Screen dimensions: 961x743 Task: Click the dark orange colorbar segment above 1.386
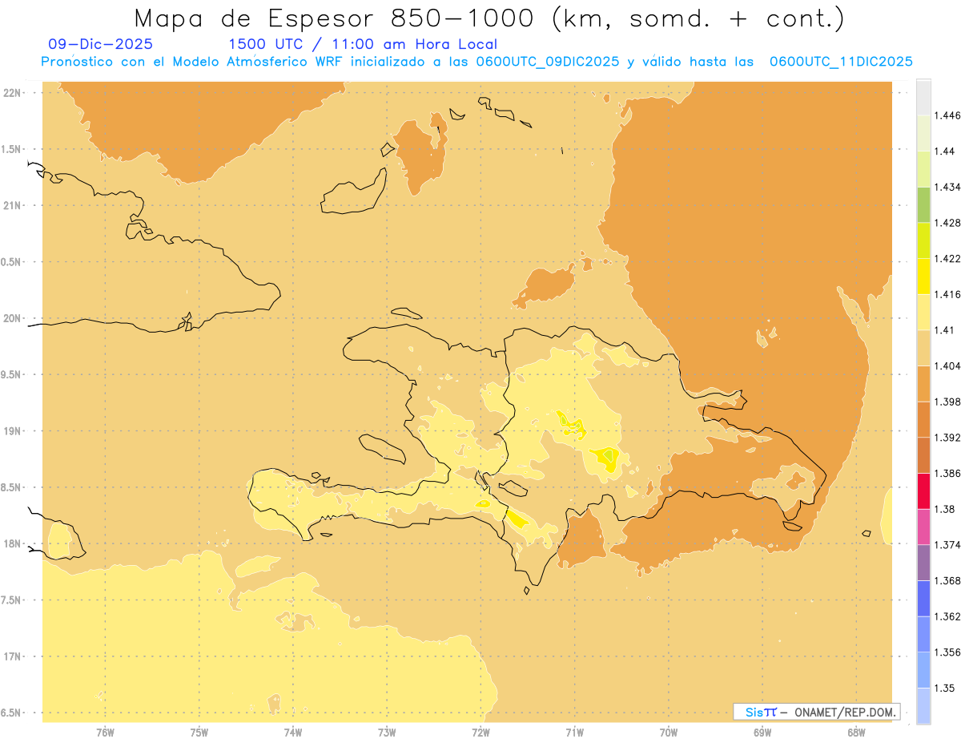coord(924,455)
